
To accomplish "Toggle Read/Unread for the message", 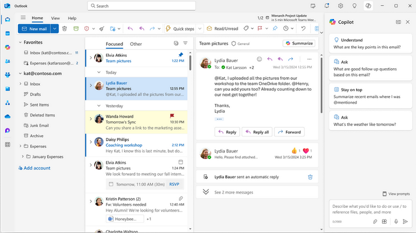I will point(222,28).
